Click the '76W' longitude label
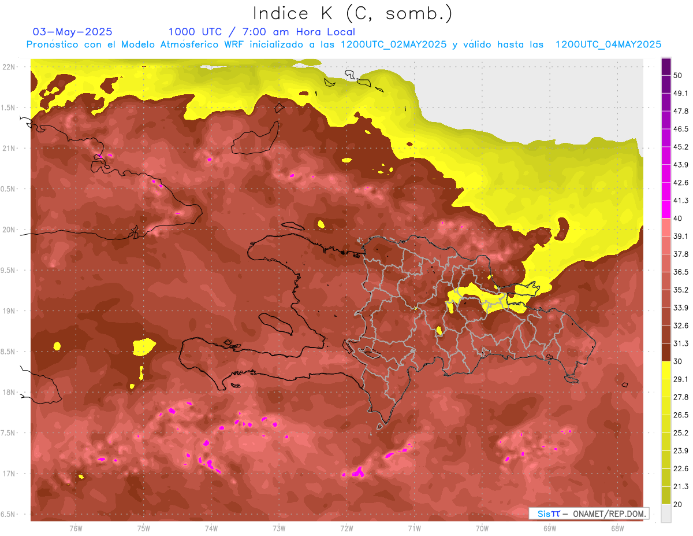Screen dimensions: 693x536 pyautogui.click(x=76, y=528)
